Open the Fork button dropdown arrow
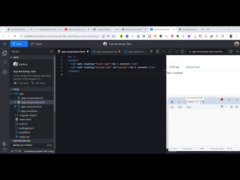240x180 pixels. click(25, 44)
